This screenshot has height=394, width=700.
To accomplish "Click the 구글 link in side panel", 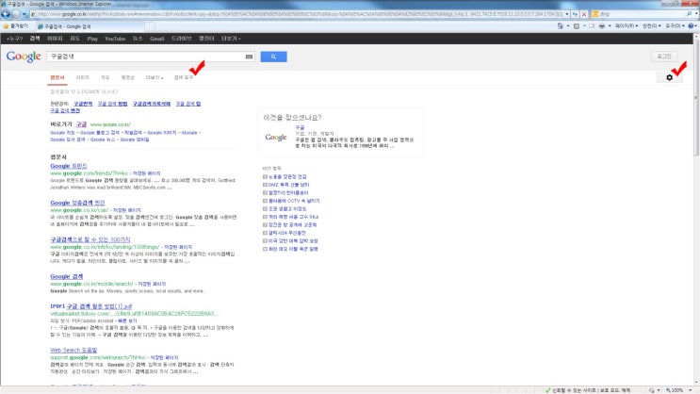I will 300,127.
